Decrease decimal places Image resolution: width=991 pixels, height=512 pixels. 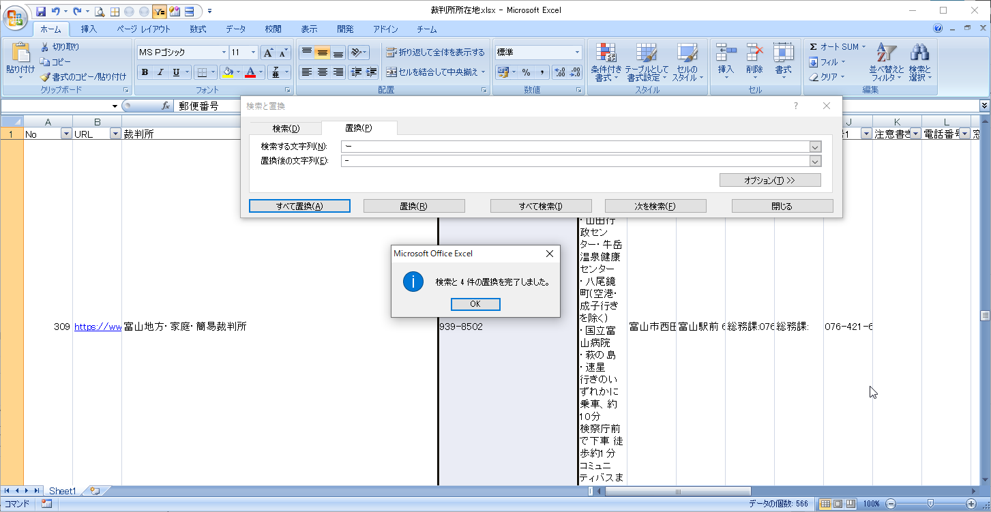pos(575,72)
